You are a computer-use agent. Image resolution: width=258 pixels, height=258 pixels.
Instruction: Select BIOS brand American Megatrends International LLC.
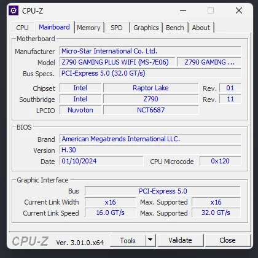pyautogui.click(x=150, y=139)
